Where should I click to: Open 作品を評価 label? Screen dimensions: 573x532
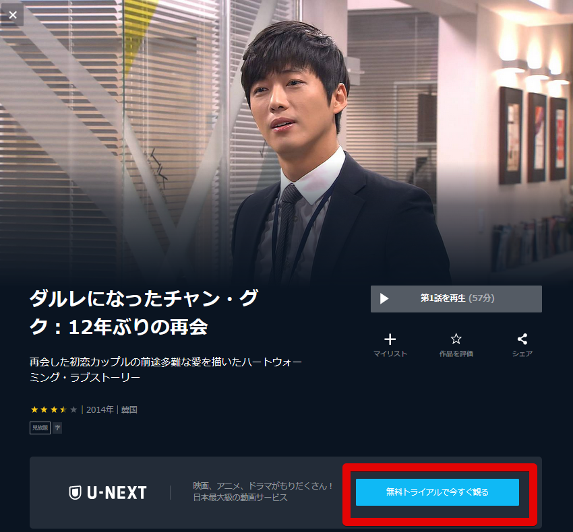point(456,354)
